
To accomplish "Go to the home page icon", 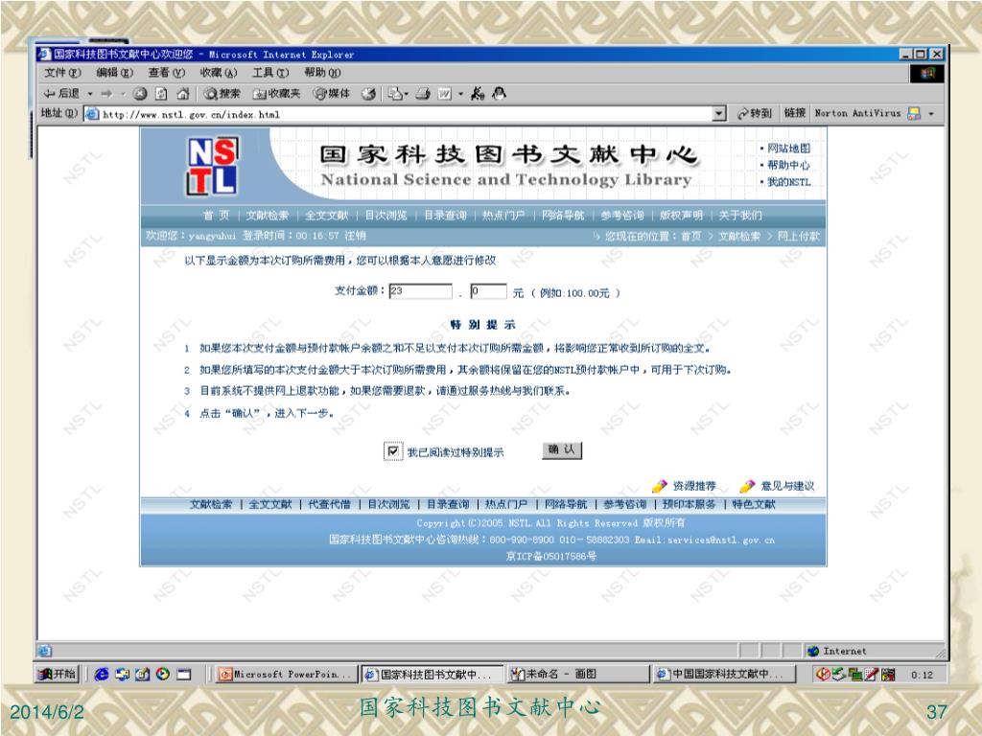I will 183,94.
